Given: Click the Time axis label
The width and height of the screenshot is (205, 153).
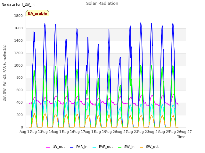Looking at the screenshot, I should point(181,137).
